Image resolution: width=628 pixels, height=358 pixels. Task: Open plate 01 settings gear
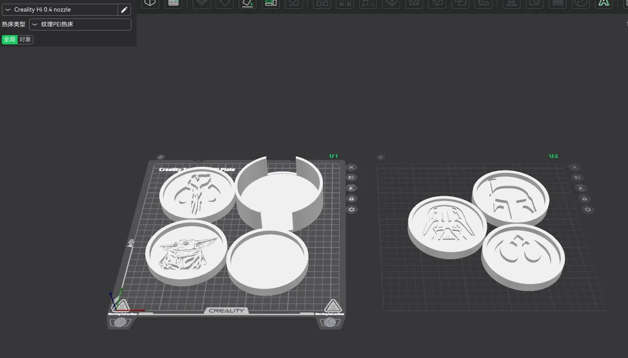(352, 210)
